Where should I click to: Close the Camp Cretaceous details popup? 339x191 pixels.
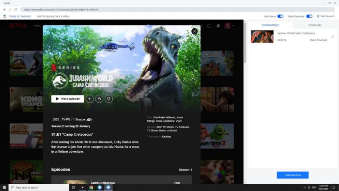[194, 32]
